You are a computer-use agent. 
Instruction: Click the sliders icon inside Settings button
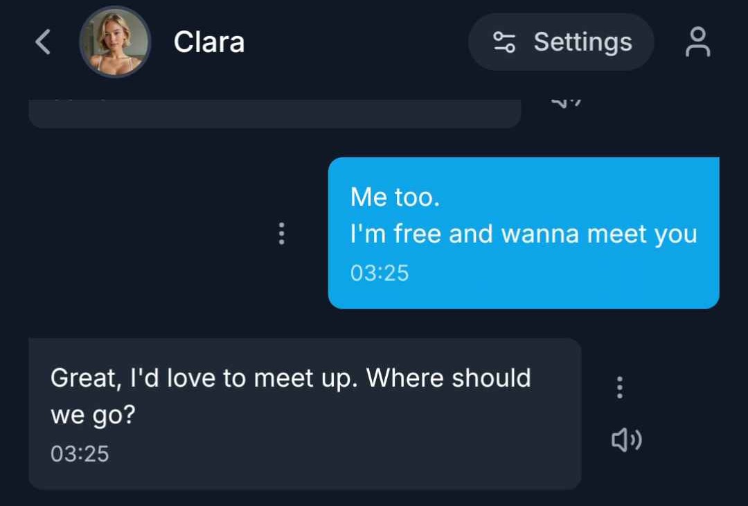(504, 42)
